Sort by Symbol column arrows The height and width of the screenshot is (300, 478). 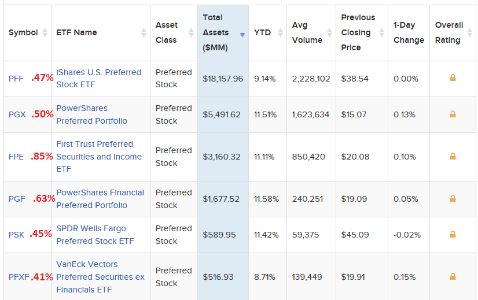coord(45,33)
